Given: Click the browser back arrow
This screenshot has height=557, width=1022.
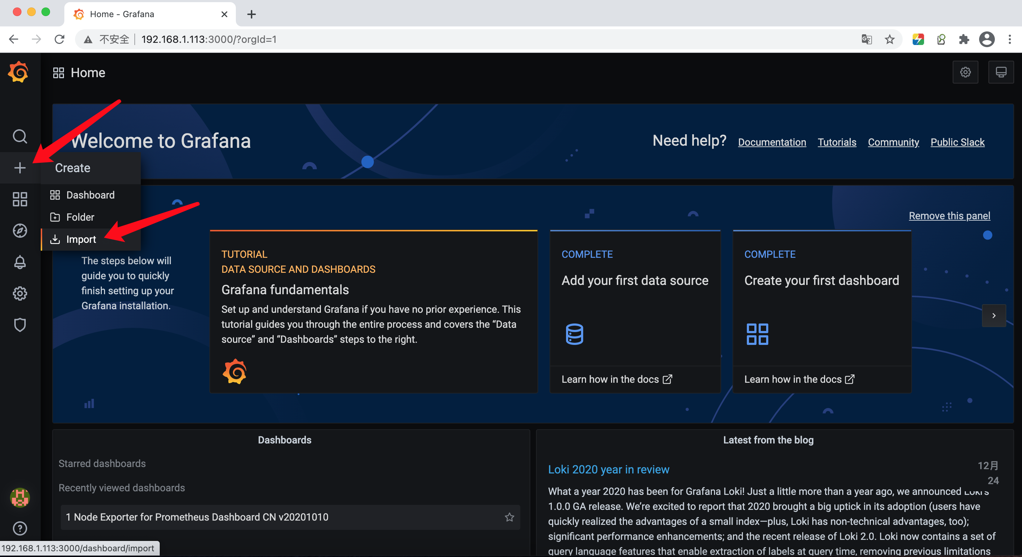Looking at the screenshot, I should point(14,39).
